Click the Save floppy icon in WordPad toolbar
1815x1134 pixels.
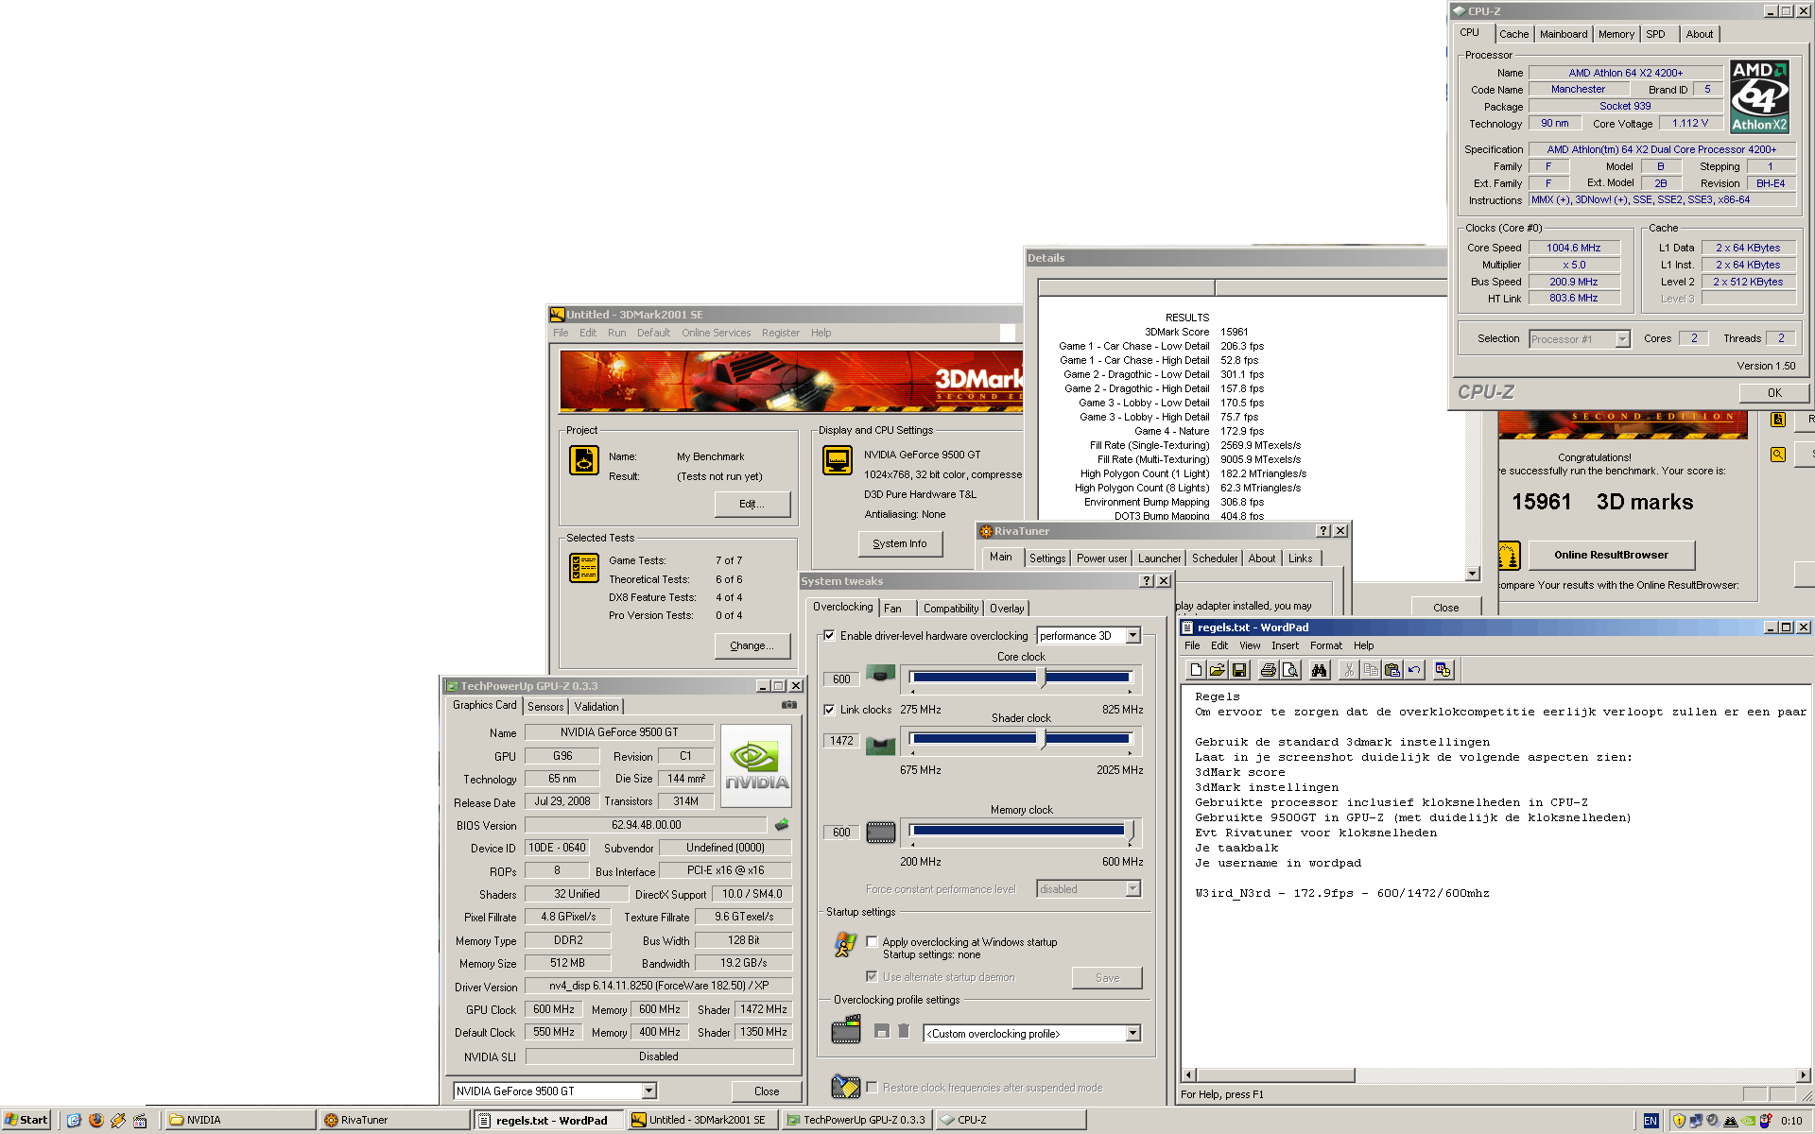coord(1239,670)
